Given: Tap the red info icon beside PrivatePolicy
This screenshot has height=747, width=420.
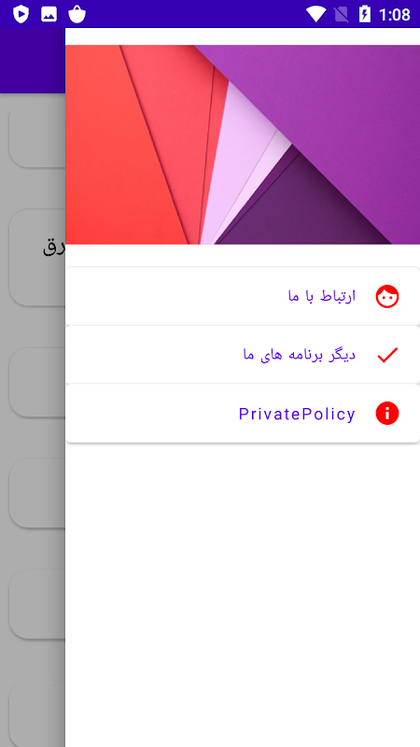Looking at the screenshot, I should 387,413.
